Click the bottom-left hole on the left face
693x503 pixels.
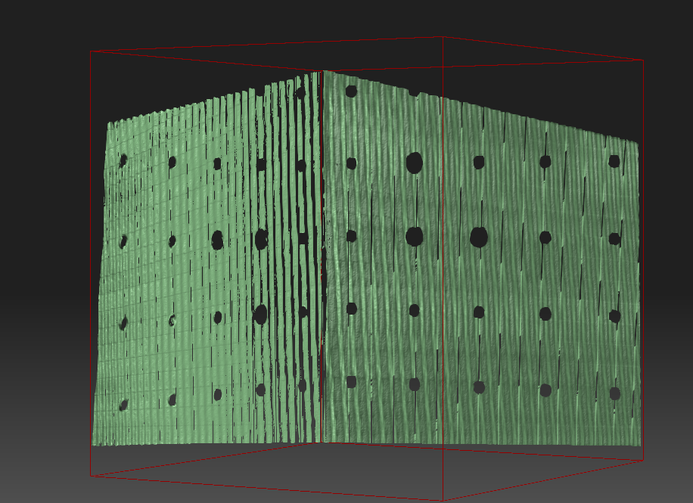pos(123,405)
